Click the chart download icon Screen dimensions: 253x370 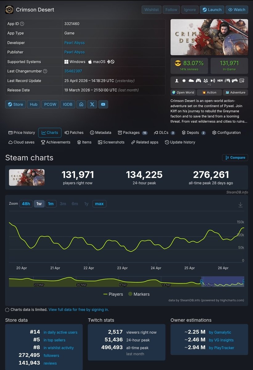[x=241, y=205]
